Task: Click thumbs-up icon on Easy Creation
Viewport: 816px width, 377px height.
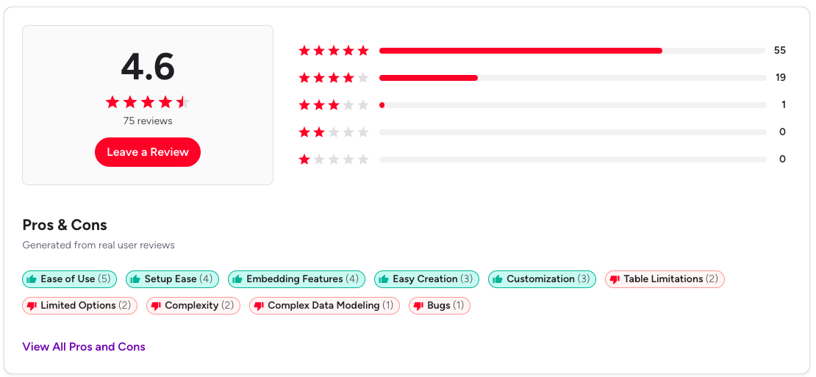Action: [384, 279]
